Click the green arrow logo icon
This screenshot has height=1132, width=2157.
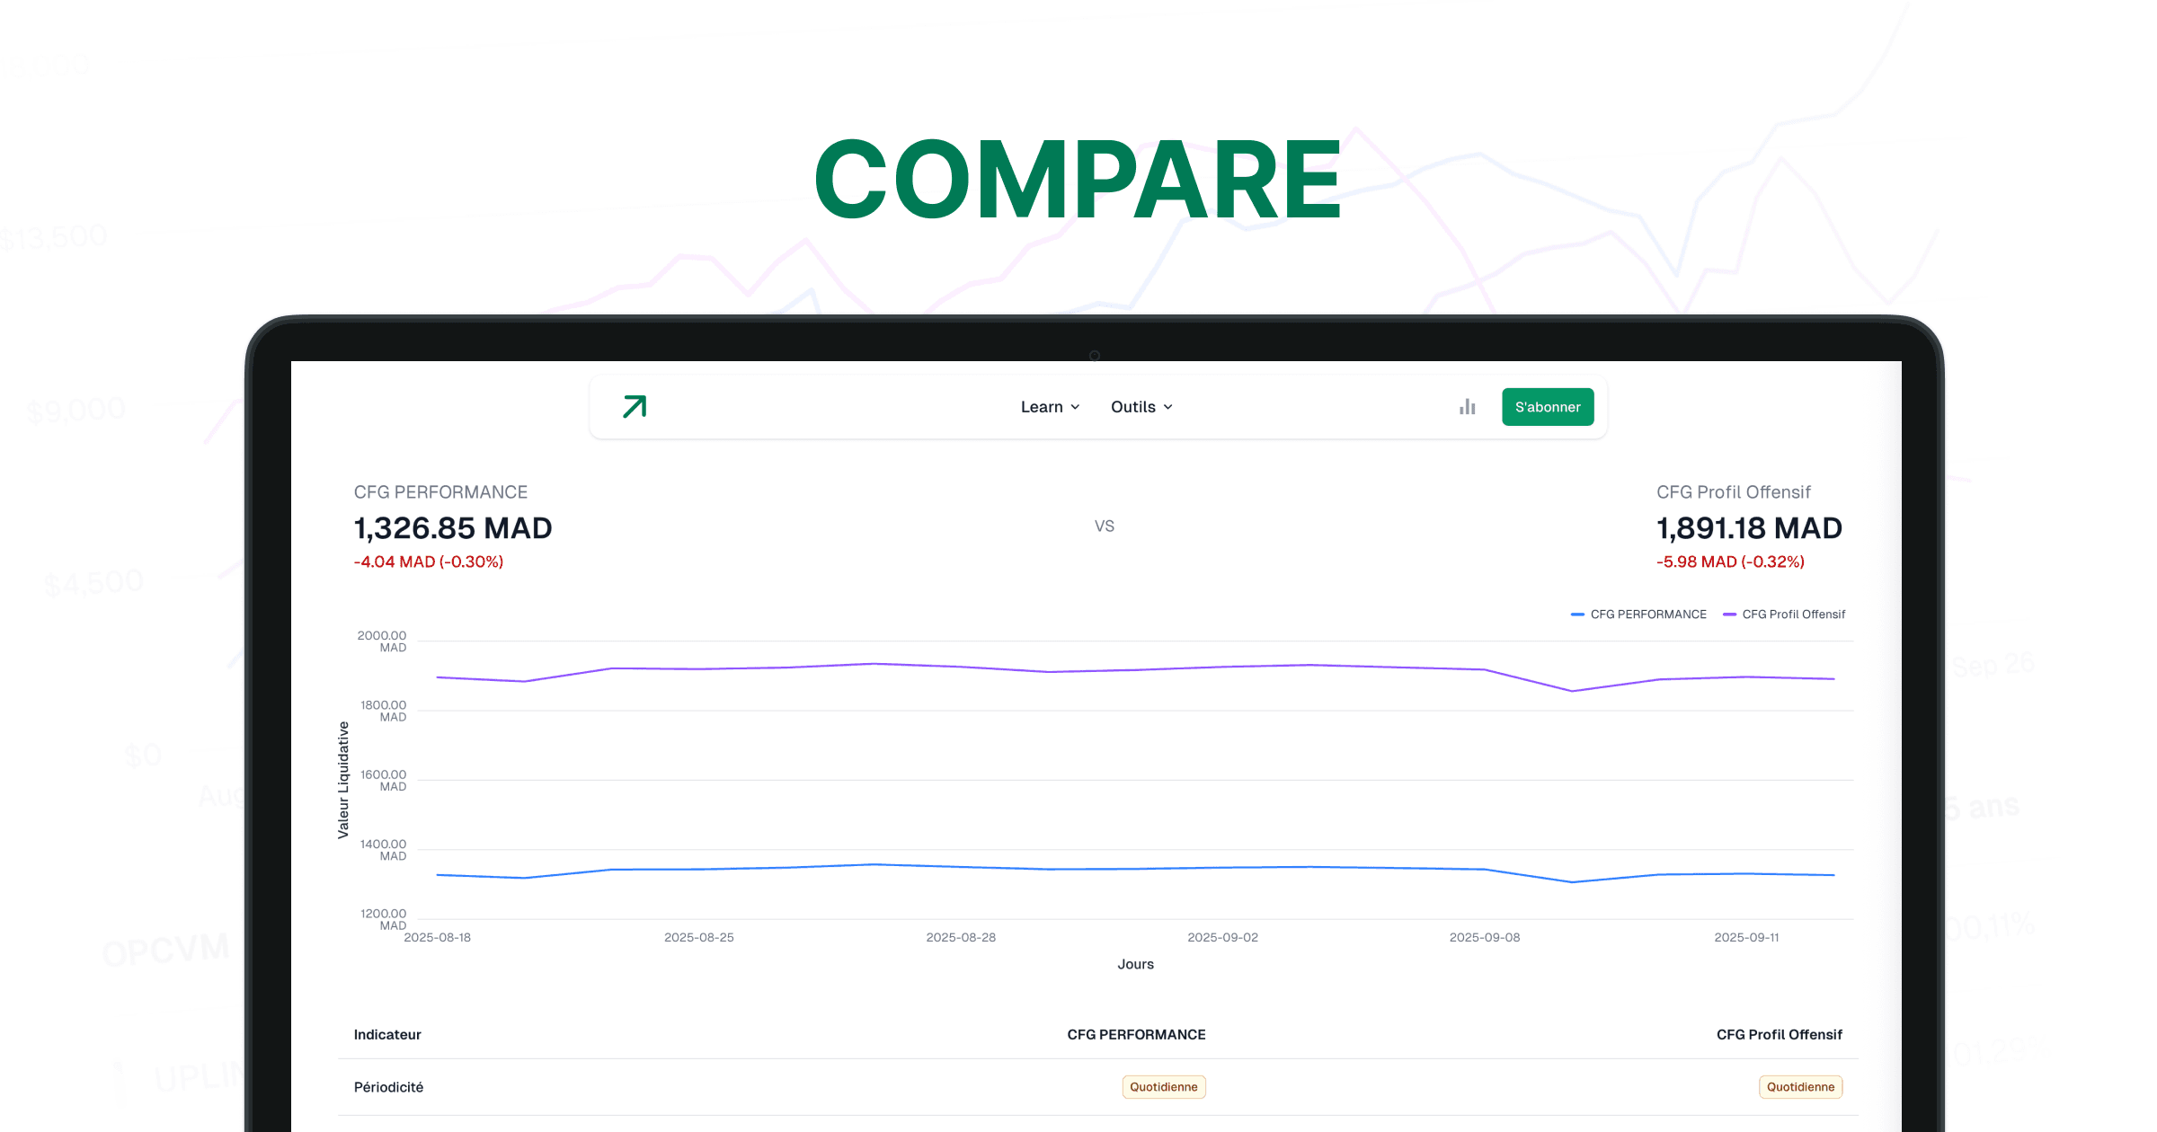[635, 407]
